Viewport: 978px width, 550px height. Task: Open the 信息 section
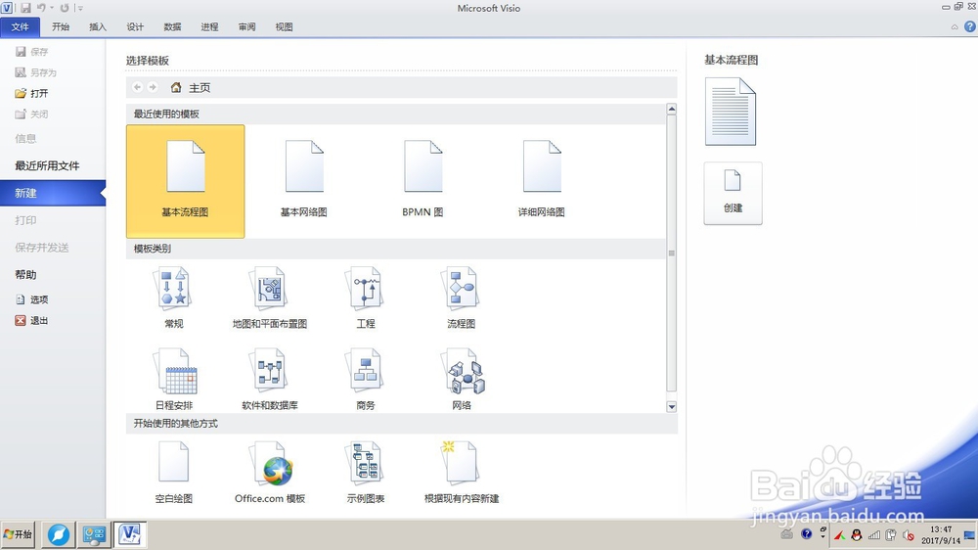[x=25, y=139]
